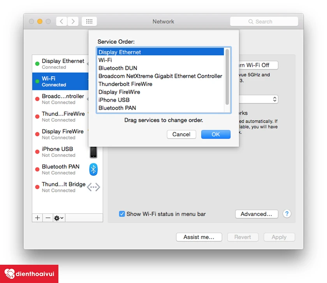This screenshot has height=283, width=327.
Task: Open the network name popup stepper
Action: (275, 99)
